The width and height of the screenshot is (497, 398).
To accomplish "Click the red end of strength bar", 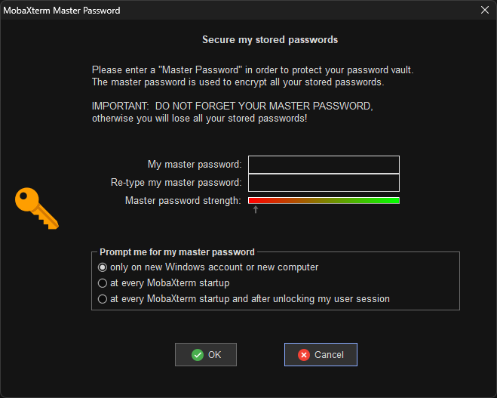I will click(x=254, y=201).
